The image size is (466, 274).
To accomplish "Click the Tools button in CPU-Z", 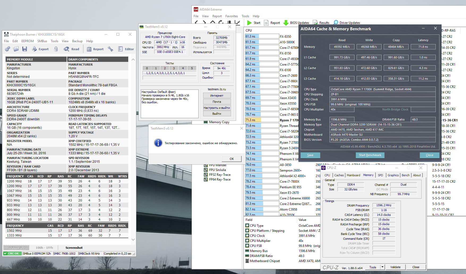I will [x=373, y=267].
